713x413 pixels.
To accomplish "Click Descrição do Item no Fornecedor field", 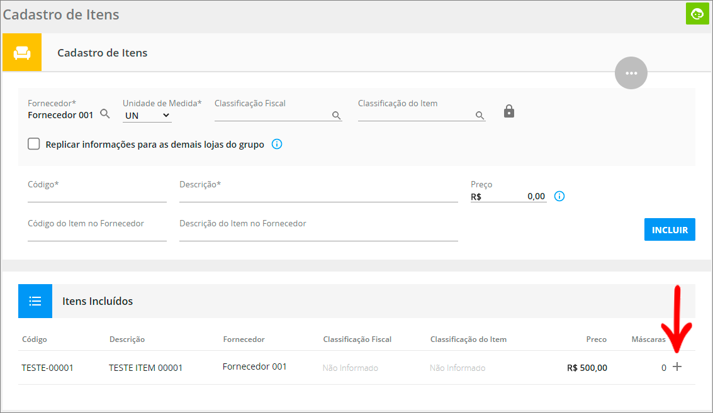I will (318, 234).
